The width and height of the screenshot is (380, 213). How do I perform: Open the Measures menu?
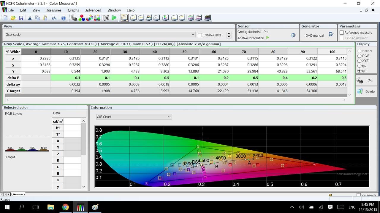coord(54,10)
